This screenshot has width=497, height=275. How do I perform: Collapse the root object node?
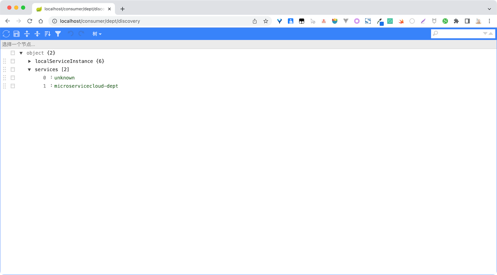click(21, 53)
